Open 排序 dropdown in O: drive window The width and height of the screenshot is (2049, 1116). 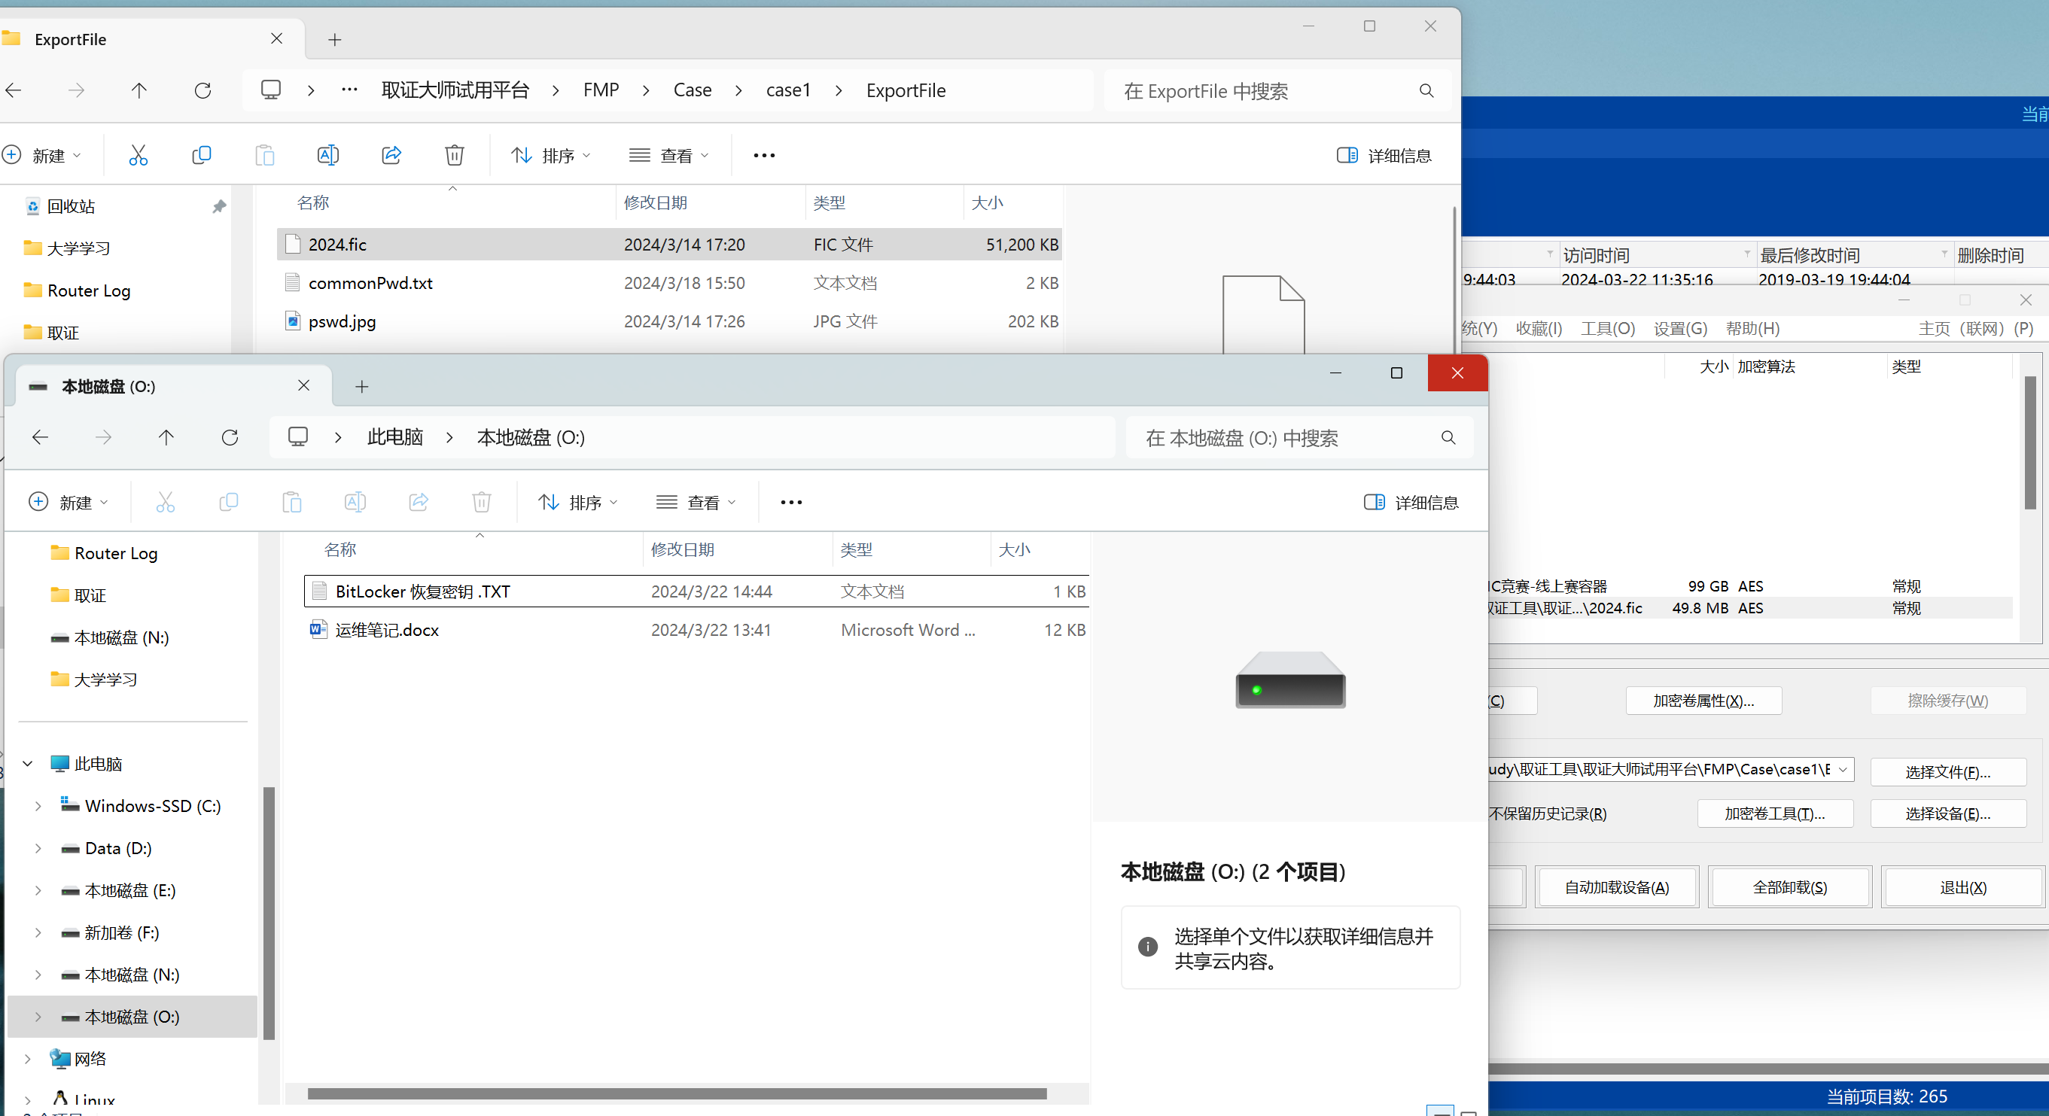(577, 503)
